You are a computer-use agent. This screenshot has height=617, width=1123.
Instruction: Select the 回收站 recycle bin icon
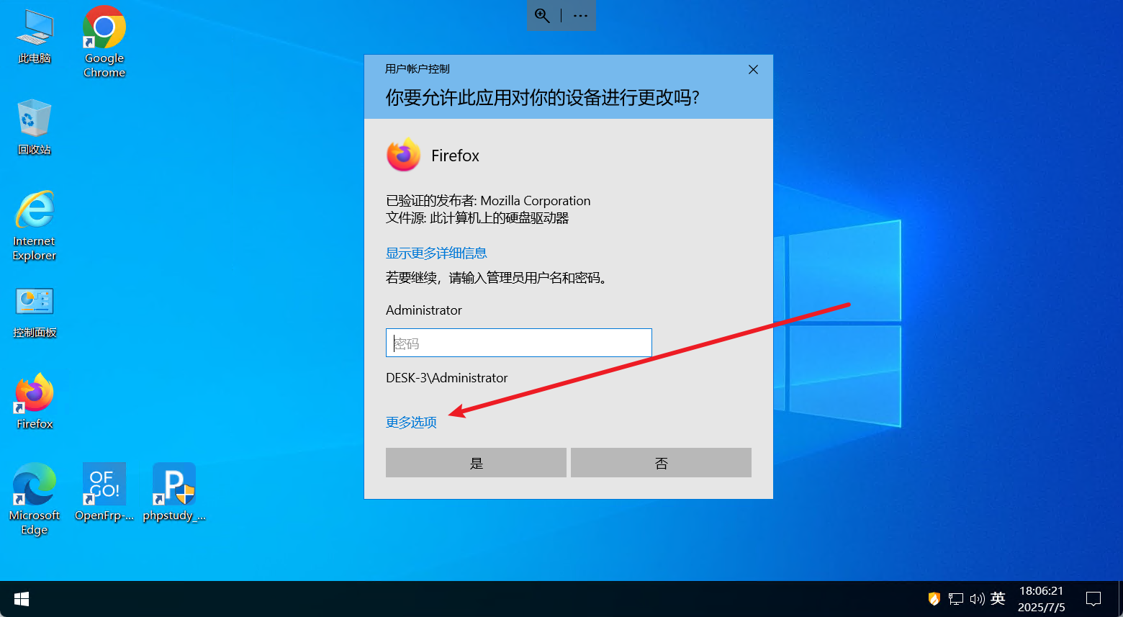click(35, 127)
